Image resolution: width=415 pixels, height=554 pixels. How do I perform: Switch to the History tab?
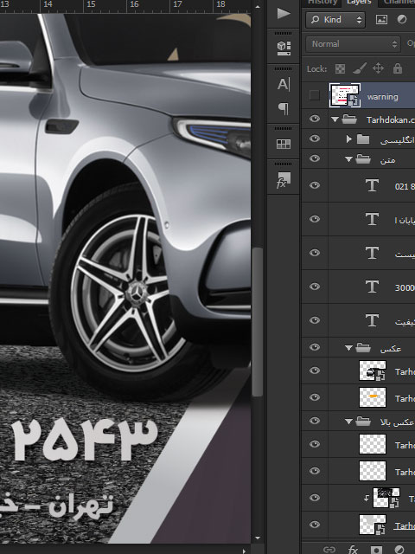[322, 3]
